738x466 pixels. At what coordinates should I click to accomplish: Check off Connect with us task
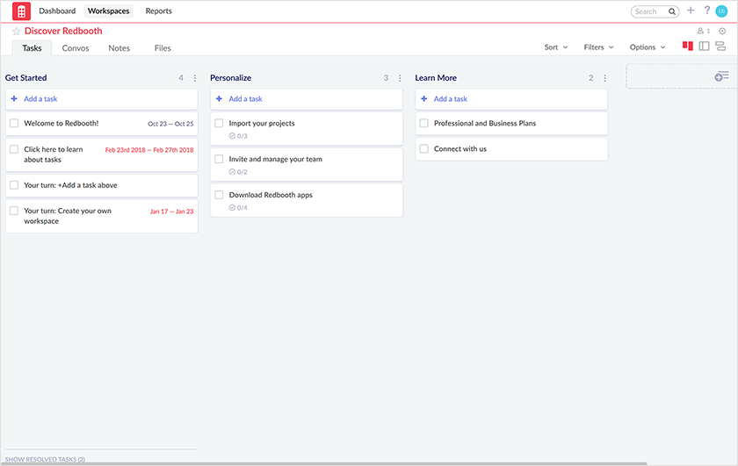[424, 148]
